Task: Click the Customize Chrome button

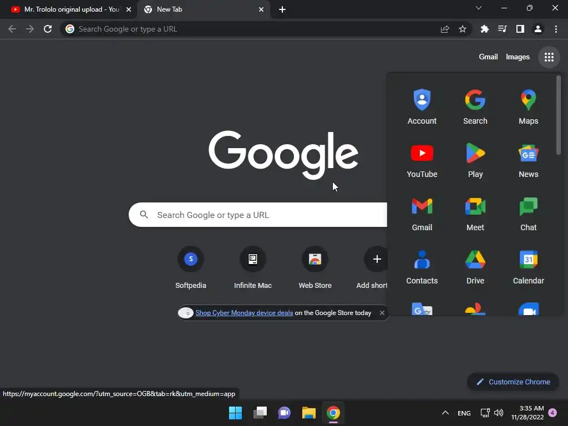Action: (513, 382)
